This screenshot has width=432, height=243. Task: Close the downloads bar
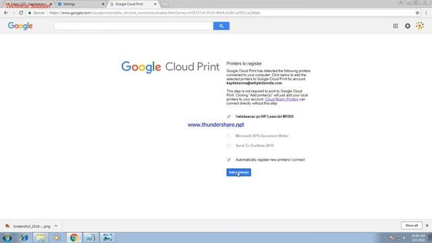427,225
